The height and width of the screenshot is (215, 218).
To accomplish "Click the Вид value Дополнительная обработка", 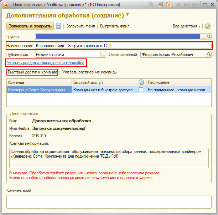I will [x=62, y=121].
